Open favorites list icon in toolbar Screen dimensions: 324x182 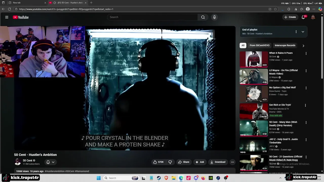click(302, 9)
